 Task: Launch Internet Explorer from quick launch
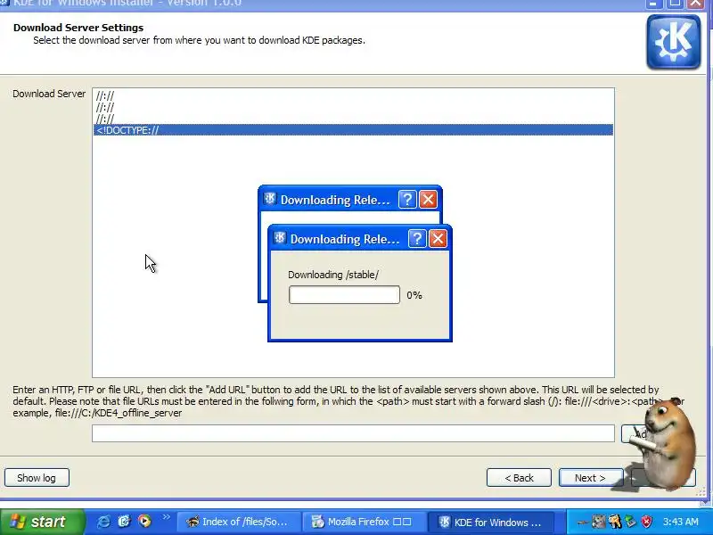(x=103, y=522)
